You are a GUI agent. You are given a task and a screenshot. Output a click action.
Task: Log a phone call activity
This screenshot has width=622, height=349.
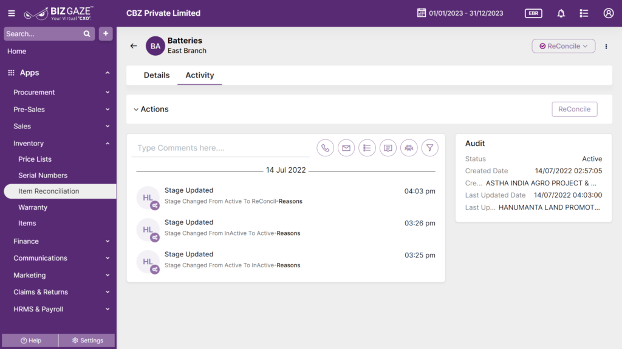(326, 148)
